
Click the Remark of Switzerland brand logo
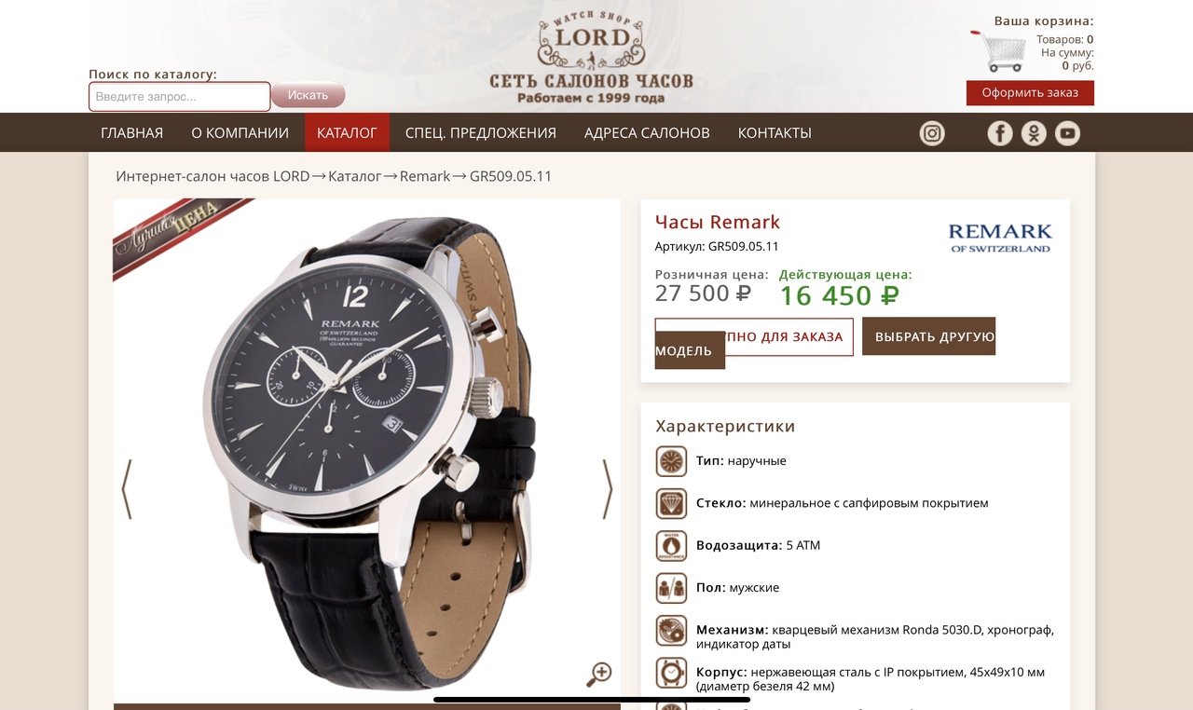1000,238
